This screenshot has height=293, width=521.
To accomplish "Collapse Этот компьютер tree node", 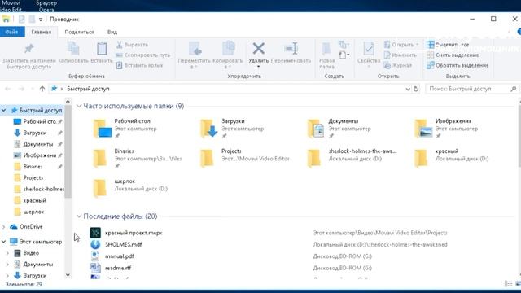I will click(x=3, y=242).
